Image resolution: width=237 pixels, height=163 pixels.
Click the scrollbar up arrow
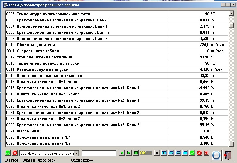pyautogui.click(x=231, y=14)
